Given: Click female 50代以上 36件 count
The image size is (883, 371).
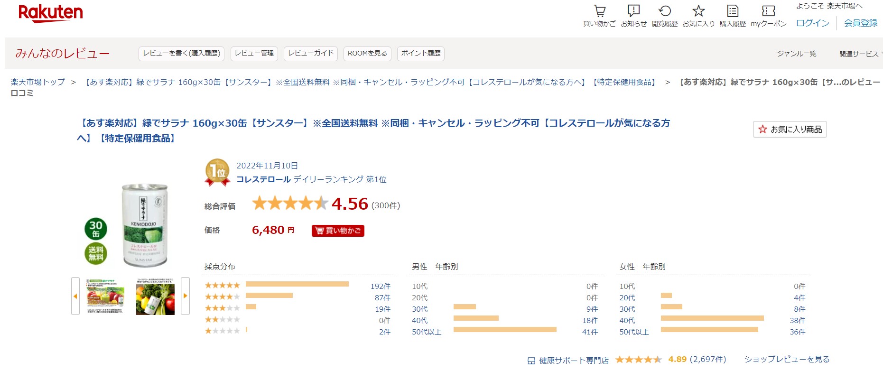Looking at the screenshot, I should [798, 332].
